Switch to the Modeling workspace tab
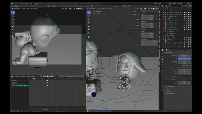The image size is (202, 114). [42, 4]
